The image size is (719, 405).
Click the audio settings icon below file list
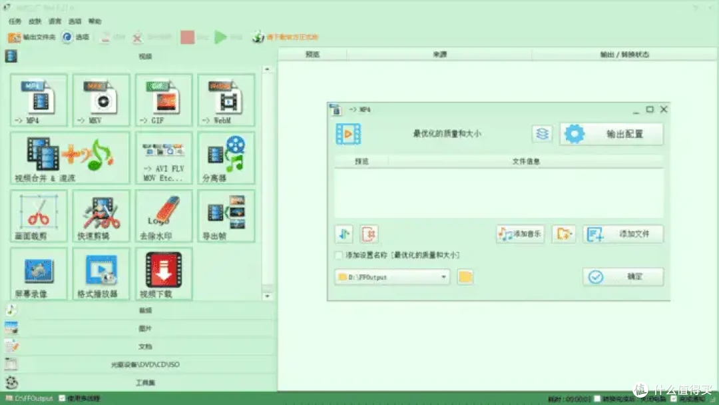[344, 234]
